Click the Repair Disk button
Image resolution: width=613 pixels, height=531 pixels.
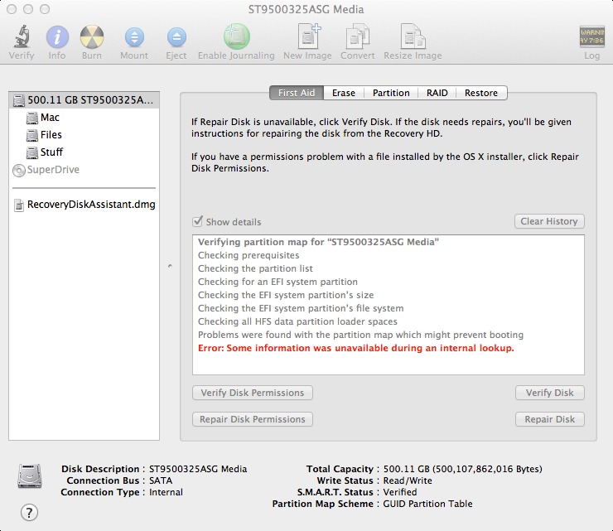[x=550, y=419]
